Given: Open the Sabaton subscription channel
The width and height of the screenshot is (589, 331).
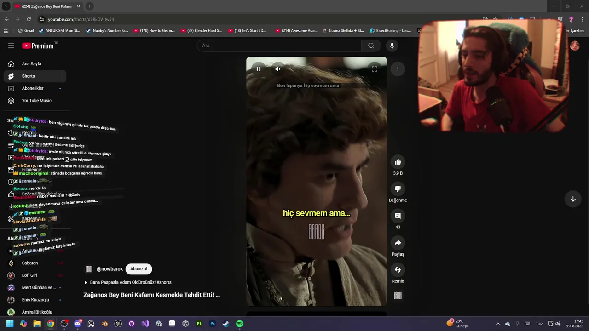Looking at the screenshot, I should (35, 263).
